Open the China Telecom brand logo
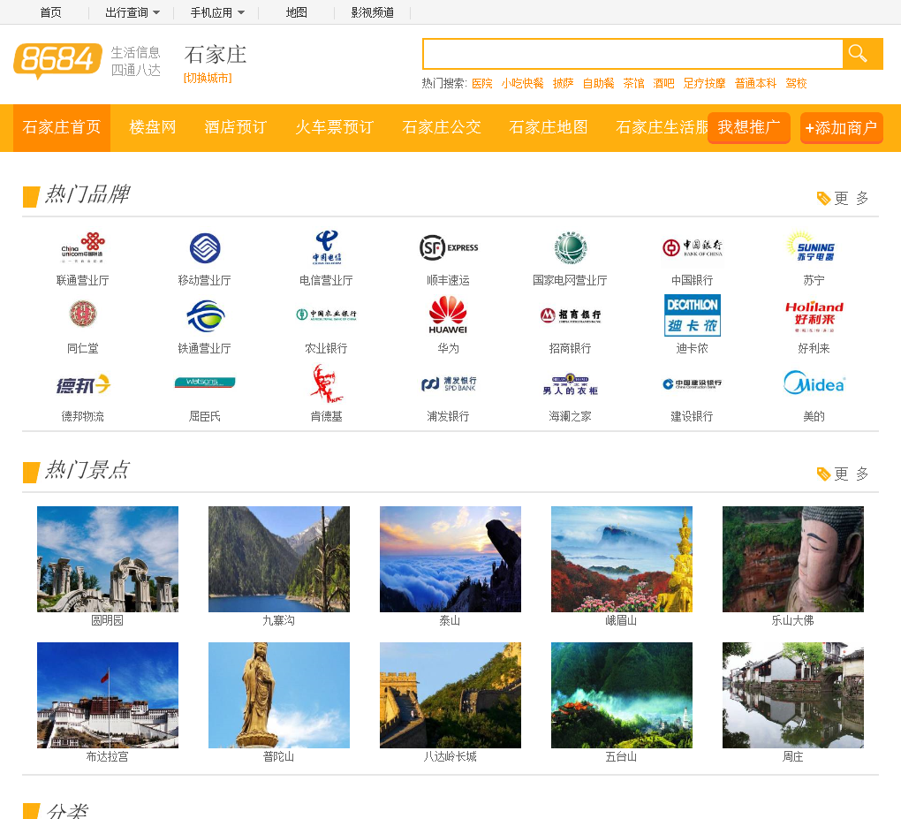The height and width of the screenshot is (819, 901). (326, 247)
